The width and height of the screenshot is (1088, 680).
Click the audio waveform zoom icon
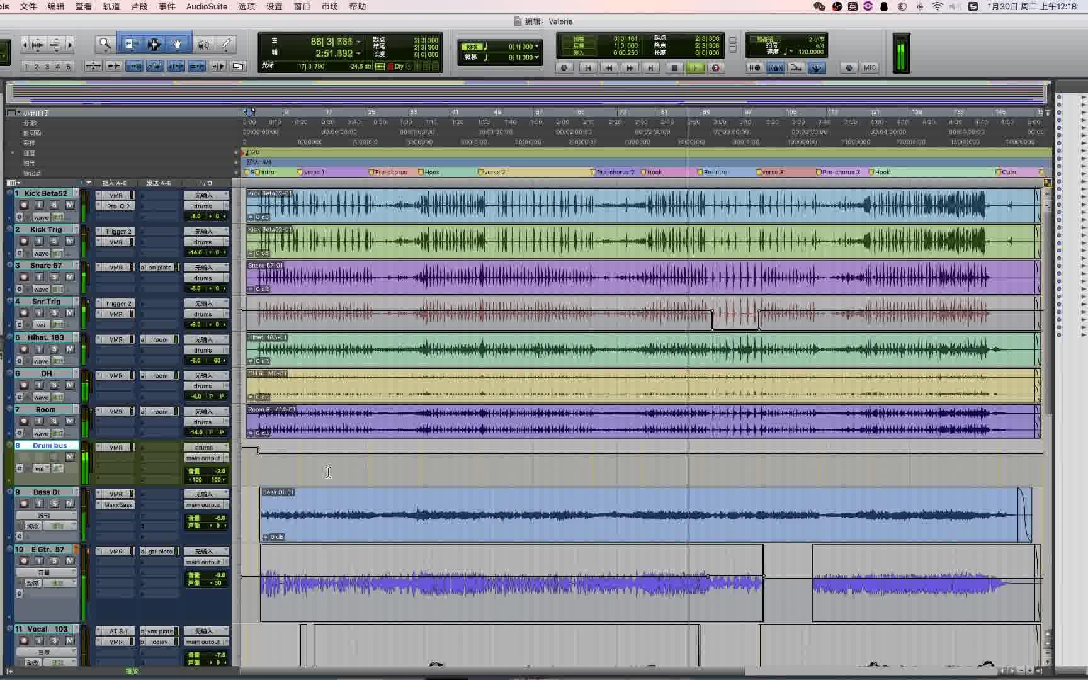click(x=38, y=45)
